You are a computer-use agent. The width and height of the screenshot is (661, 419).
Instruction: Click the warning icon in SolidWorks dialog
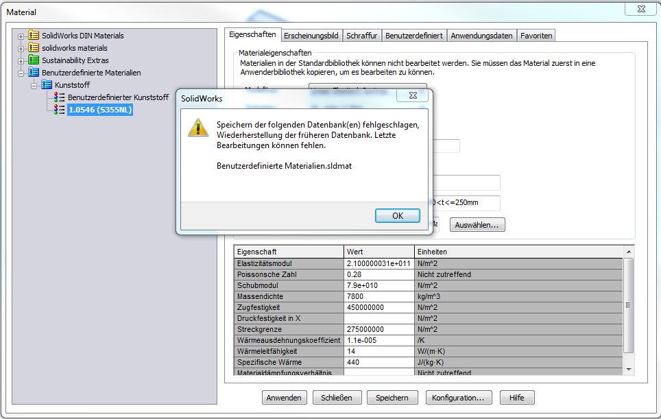pos(198,128)
